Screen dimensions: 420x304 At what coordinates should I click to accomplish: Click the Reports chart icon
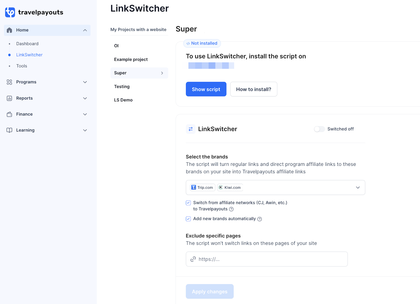(x=9, y=98)
